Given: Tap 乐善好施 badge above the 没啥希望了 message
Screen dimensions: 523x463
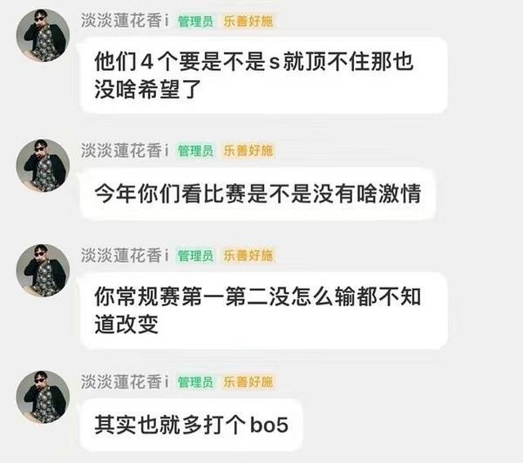Looking at the screenshot, I should tap(248, 21).
